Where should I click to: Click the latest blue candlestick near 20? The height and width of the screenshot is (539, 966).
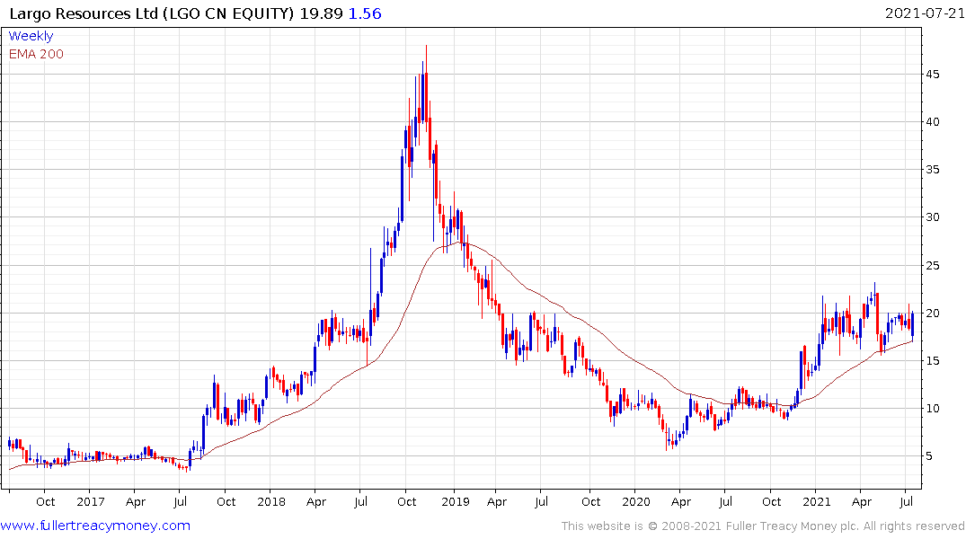pos(912,325)
